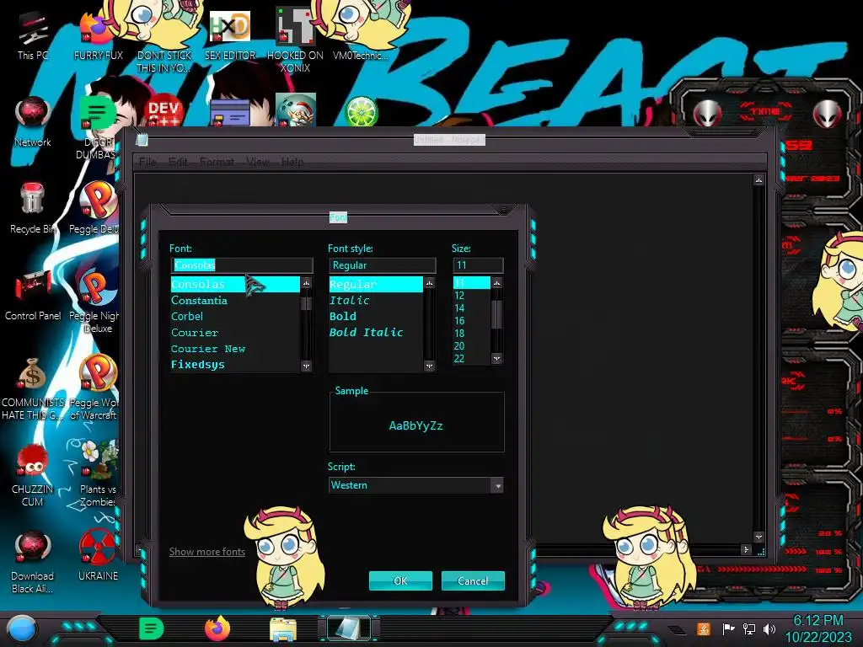Open FURRY FUX Firefox desktop shortcut
Viewport: 863px width, 647px height.
[98, 35]
